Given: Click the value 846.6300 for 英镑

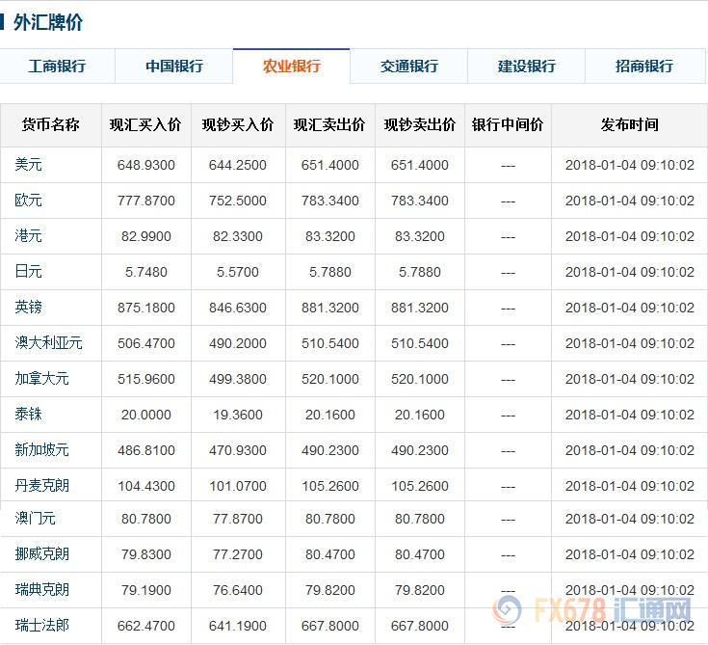Looking at the screenshot, I should click(x=238, y=308).
